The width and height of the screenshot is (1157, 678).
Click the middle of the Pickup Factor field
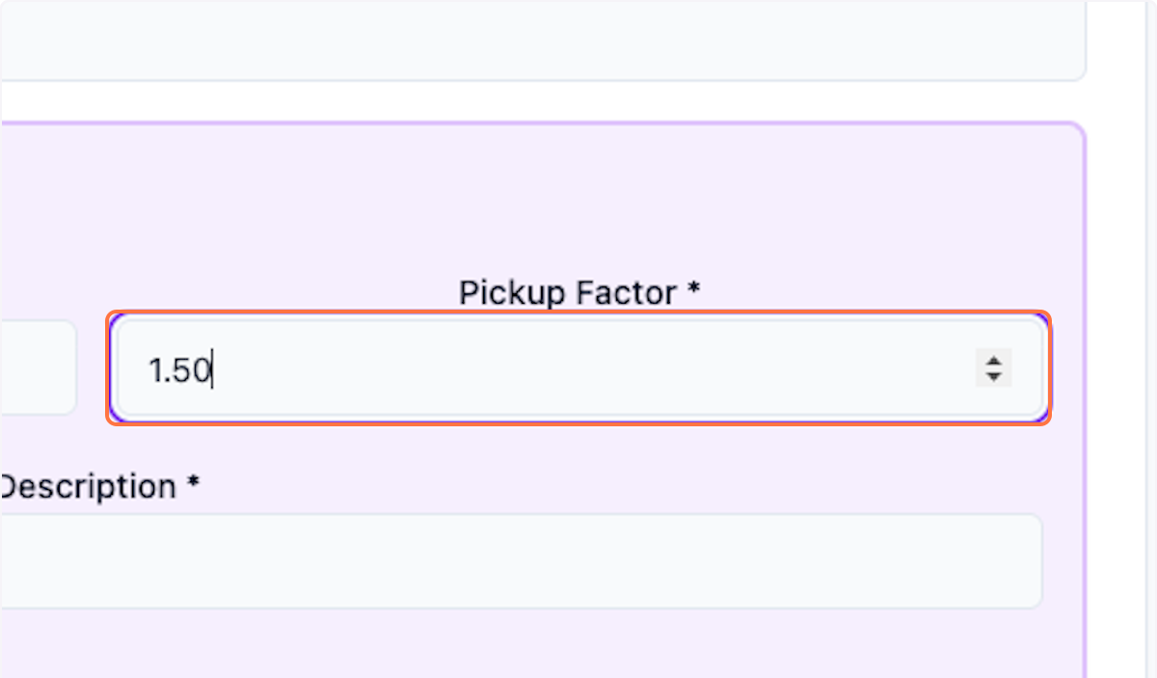tap(578, 368)
